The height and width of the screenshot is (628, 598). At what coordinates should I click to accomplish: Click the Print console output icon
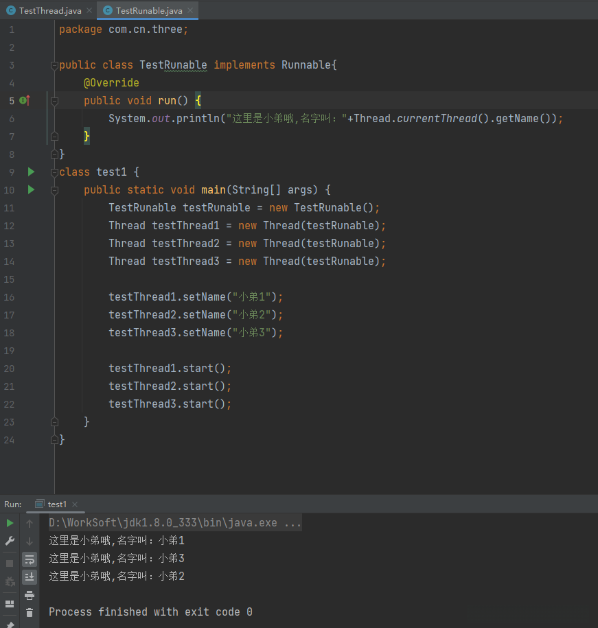click(30, 595)
